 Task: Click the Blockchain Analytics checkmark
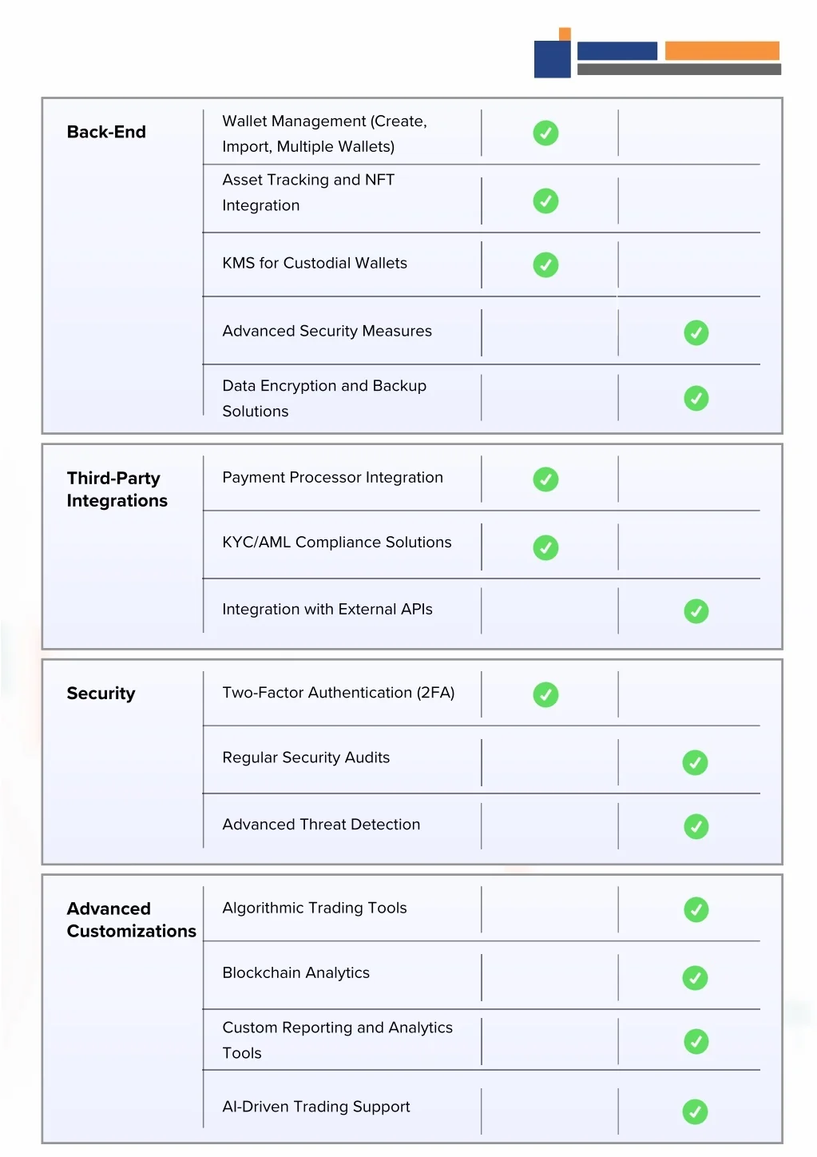[x=695, y=977]
